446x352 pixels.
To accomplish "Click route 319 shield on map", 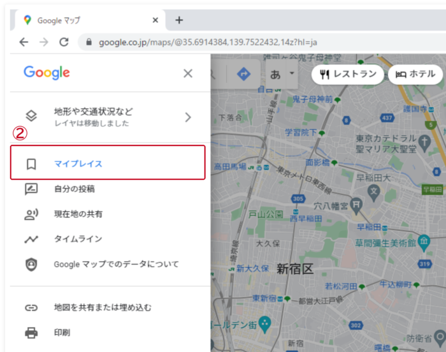I will click(425, 264).
